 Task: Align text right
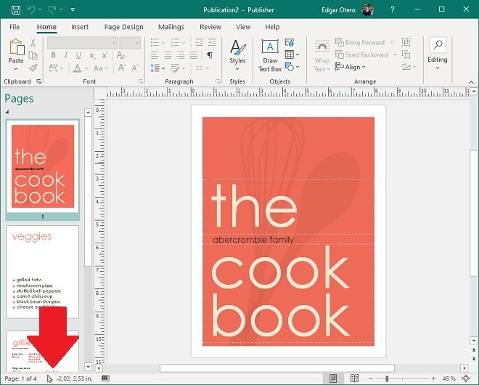[x=181, y=55]
